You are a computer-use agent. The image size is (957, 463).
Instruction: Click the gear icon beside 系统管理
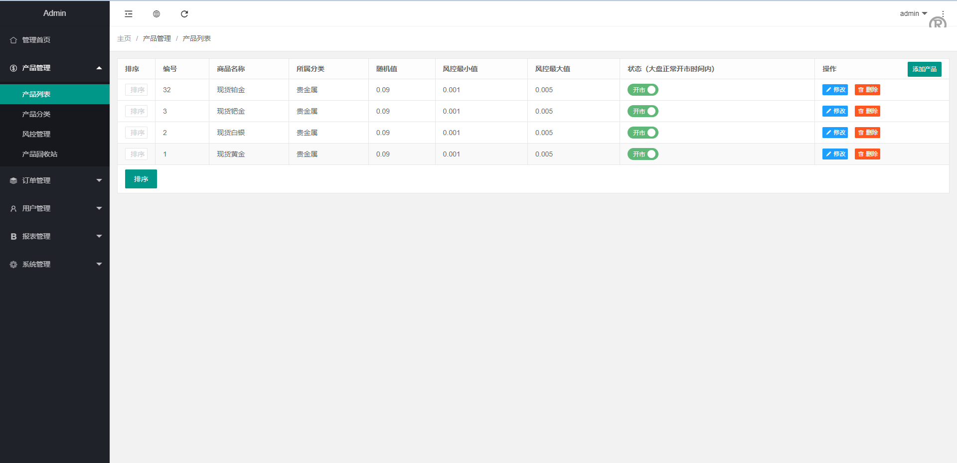pyautogui.click(x=13, y=265)
